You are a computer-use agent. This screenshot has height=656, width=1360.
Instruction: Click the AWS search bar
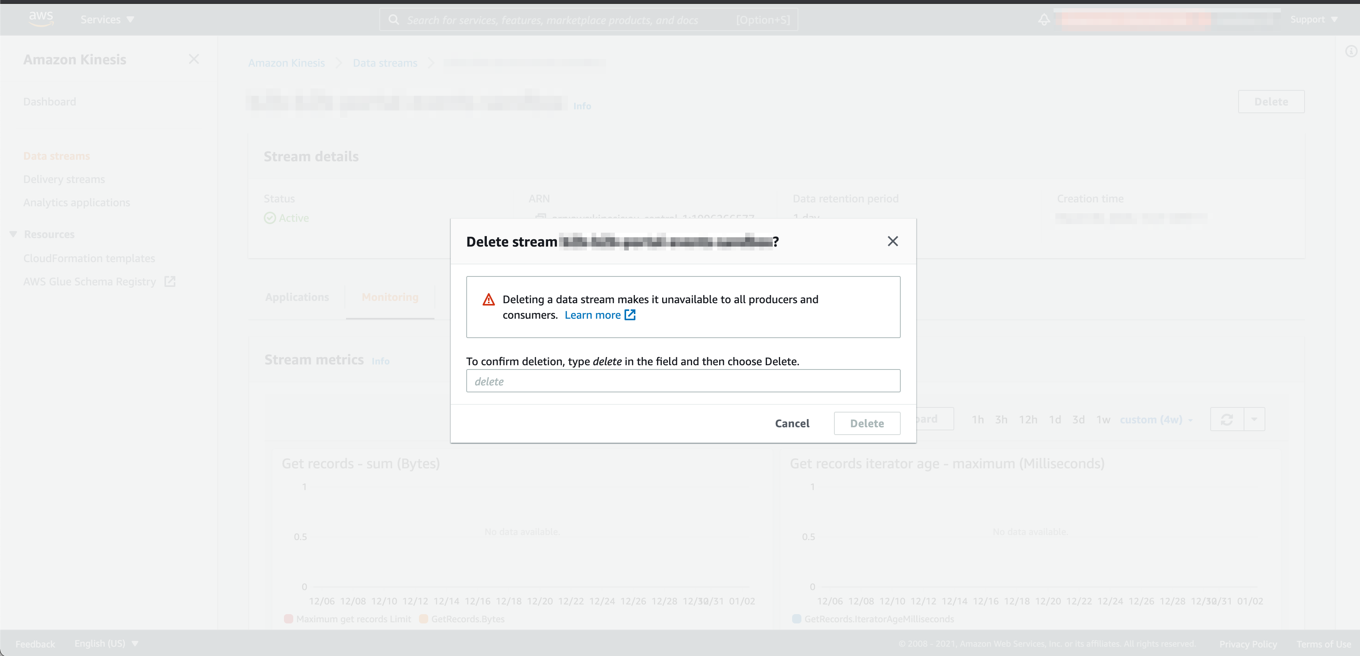[588, 19]
